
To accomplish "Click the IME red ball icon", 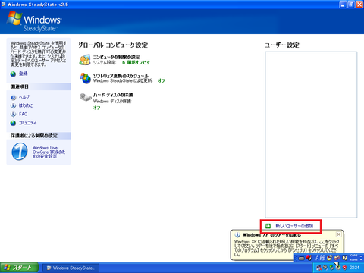I will (309, 258).
